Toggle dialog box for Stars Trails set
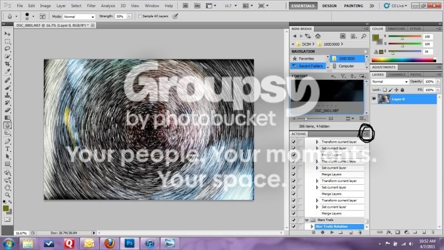Screen dimensions: 444x250 300,220
